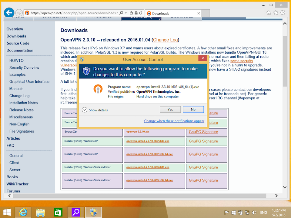The width and height of the screenshot is (291, 218).
Task: Click the OpenVPN program icon in dialog
Action: pos(98,89)
